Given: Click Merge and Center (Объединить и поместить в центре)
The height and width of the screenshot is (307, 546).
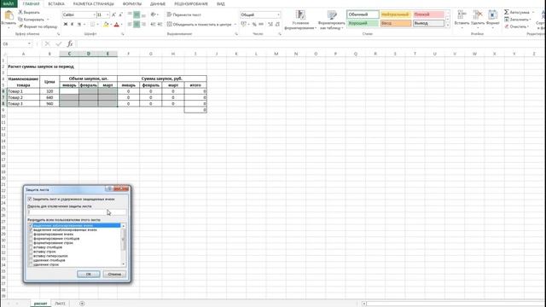Looking at the screenshot, I should pyautogui.click(x=199, y=25).
